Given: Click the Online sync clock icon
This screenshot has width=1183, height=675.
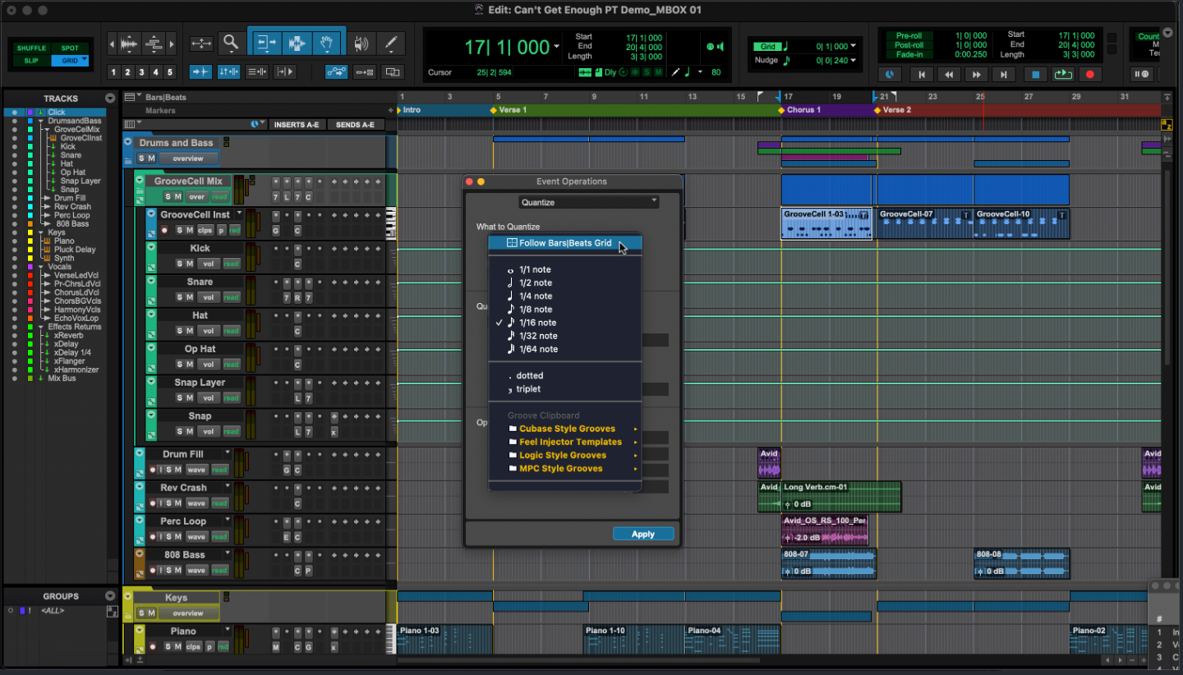Looking at the screenshot, I should (x=890, y=75).
